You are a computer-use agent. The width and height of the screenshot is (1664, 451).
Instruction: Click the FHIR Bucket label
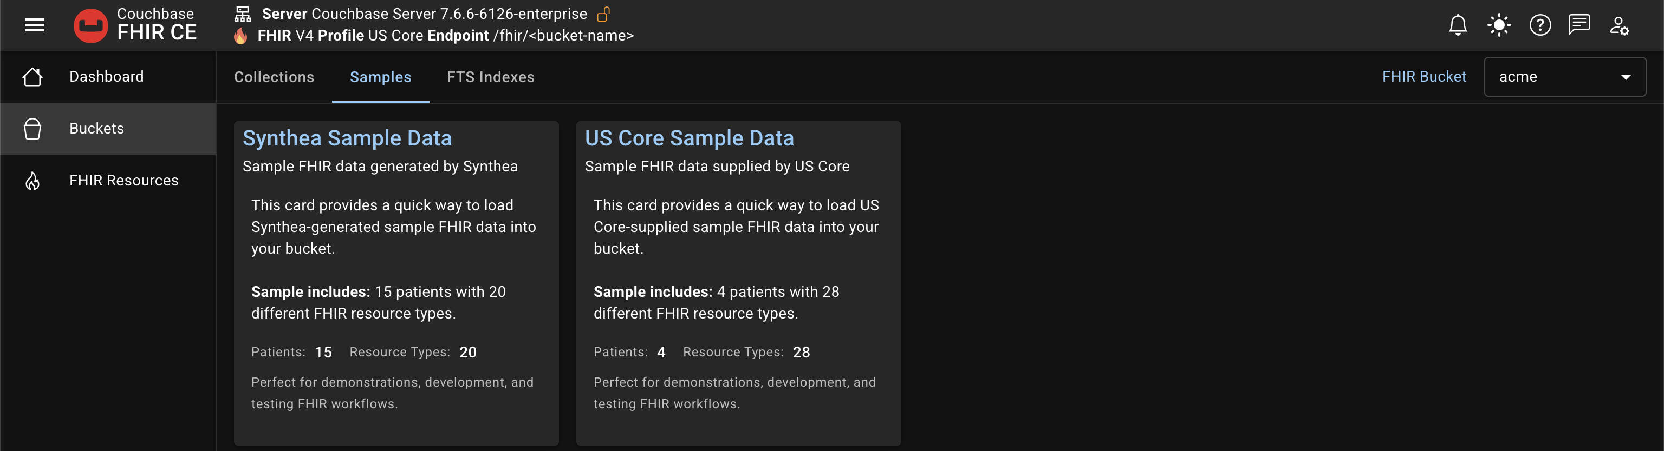click(x=1425, y=76)
